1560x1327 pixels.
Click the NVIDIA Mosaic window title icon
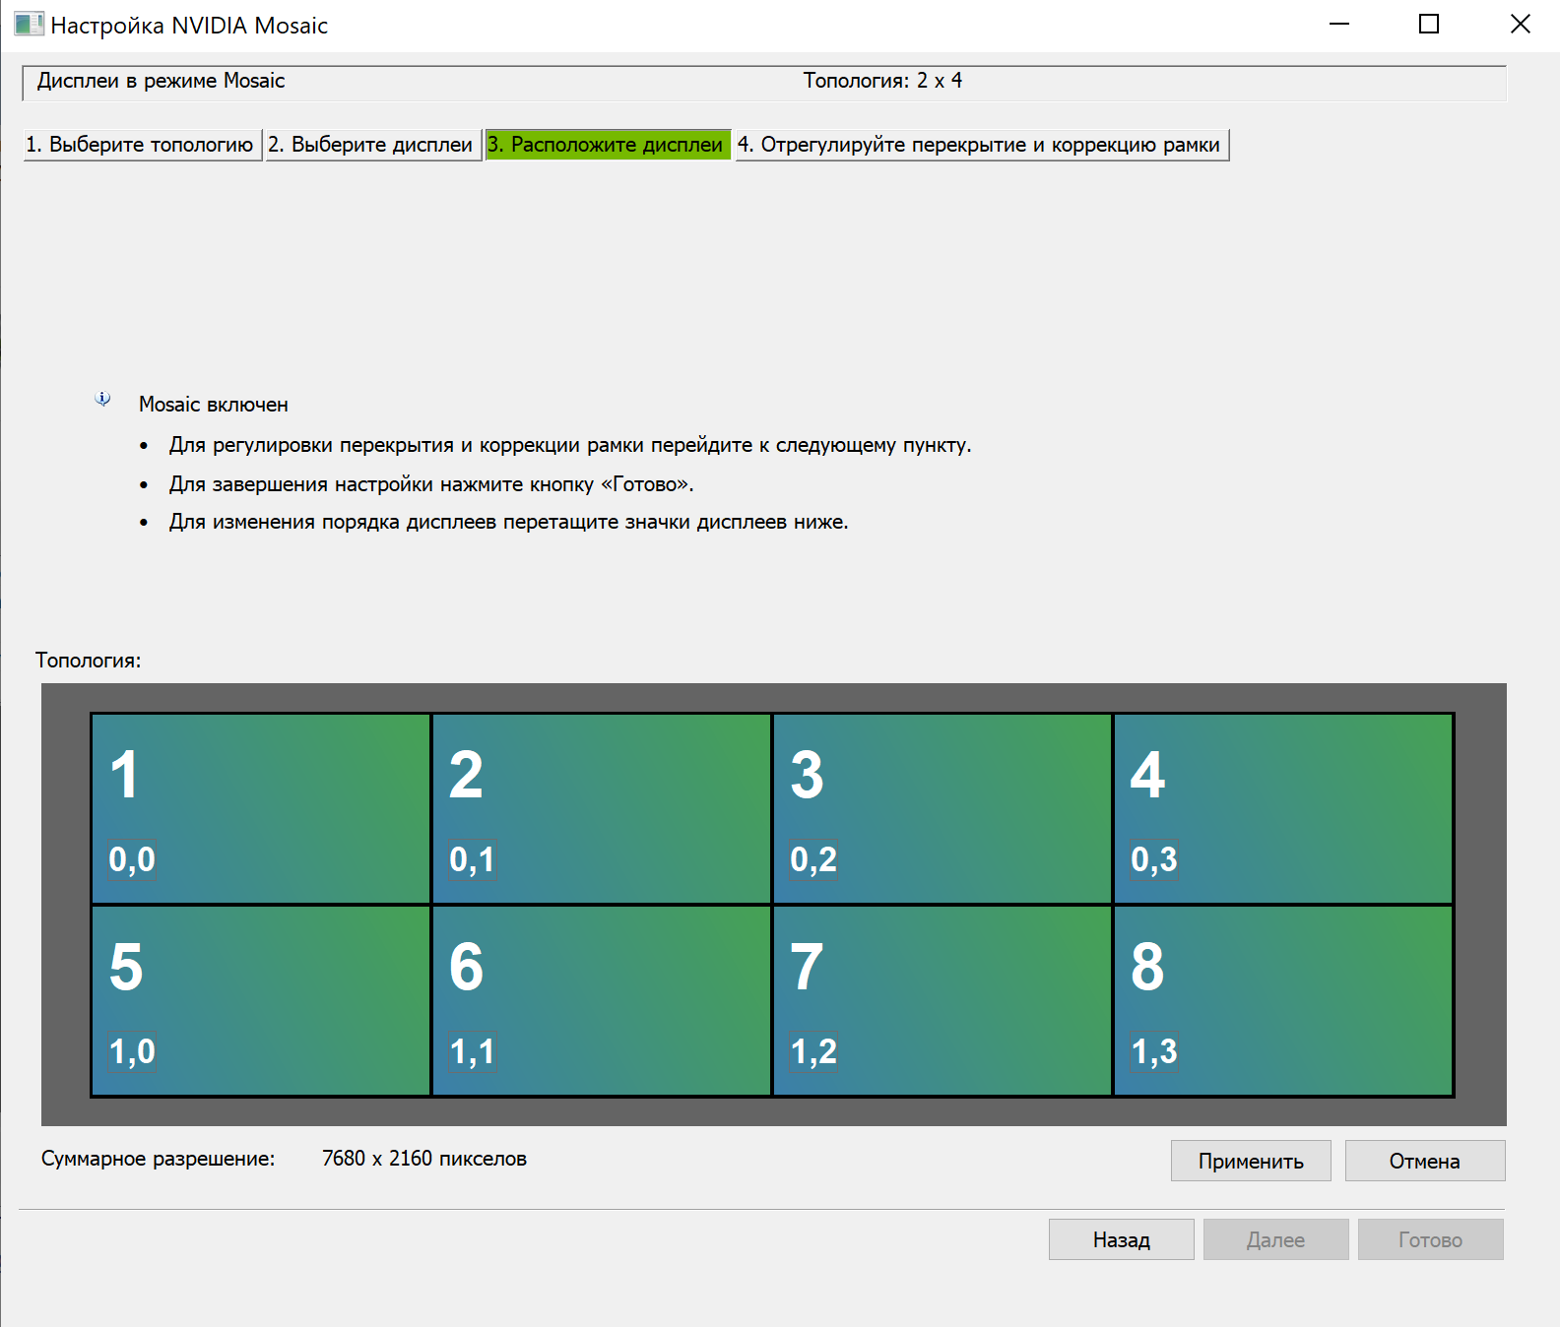click(x=29, y=25)
